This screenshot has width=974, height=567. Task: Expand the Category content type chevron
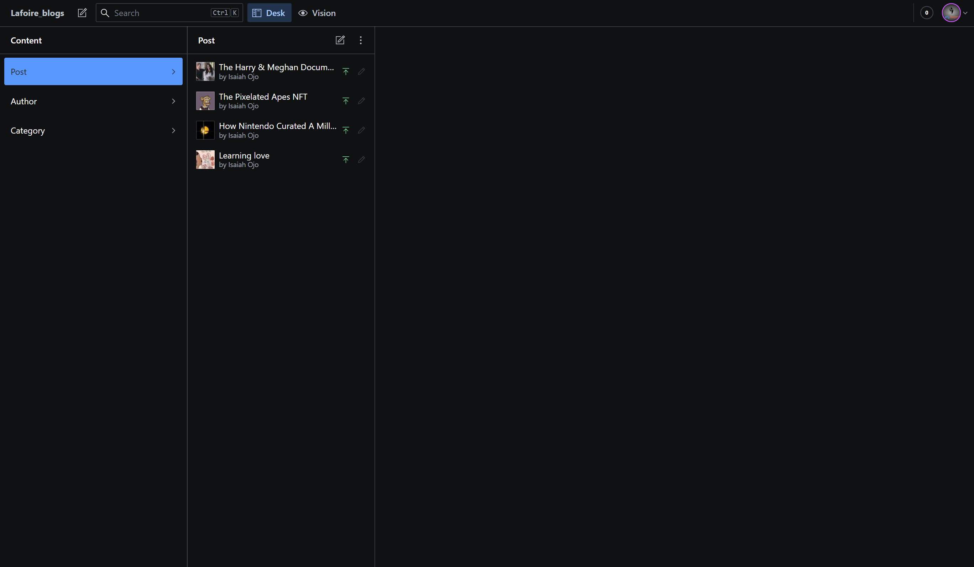coord(173,131)
